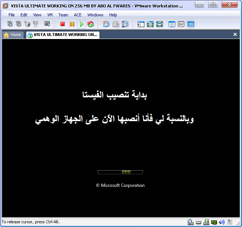Viewport: 242px width, 227px height.
Task: Close the current VM tab with X
Action: coord(235,34)
